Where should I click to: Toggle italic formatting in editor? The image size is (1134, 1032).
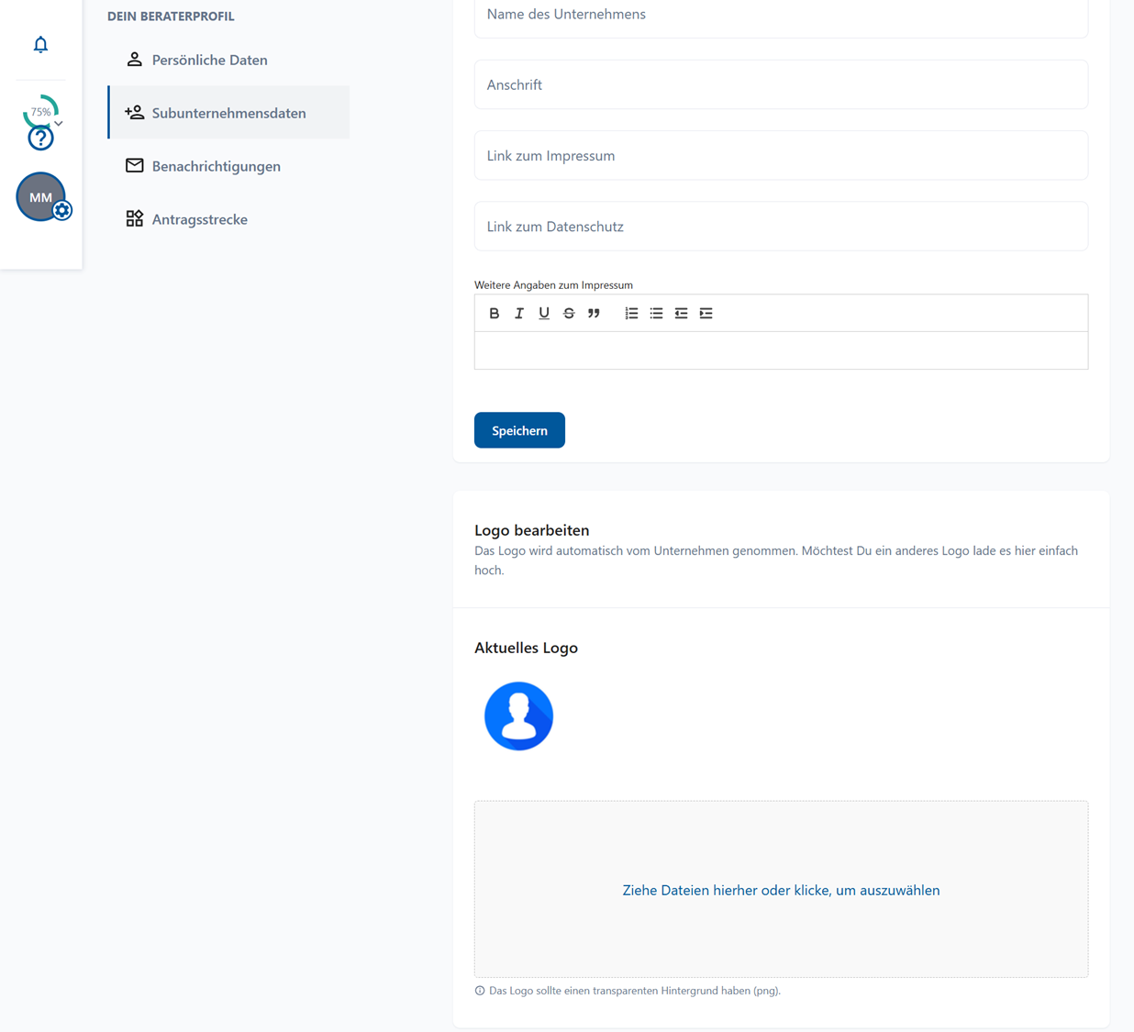pyautogui.click(x=519, y=314)
